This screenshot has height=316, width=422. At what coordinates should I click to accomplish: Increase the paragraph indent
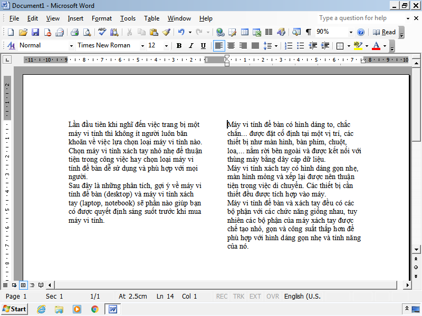coord(325,46)
